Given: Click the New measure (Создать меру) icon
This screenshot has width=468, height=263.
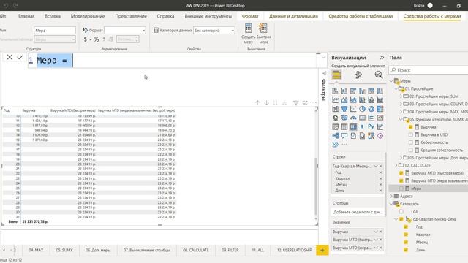Looking at the screenshot, I should click(249, 29).
